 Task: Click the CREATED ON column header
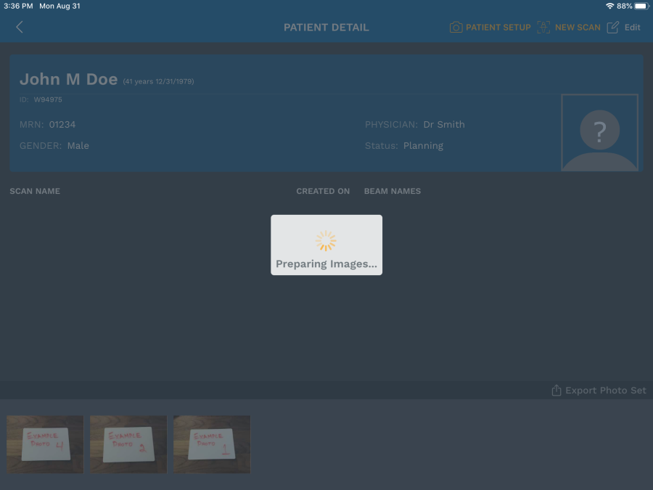(x=323, y=192)
